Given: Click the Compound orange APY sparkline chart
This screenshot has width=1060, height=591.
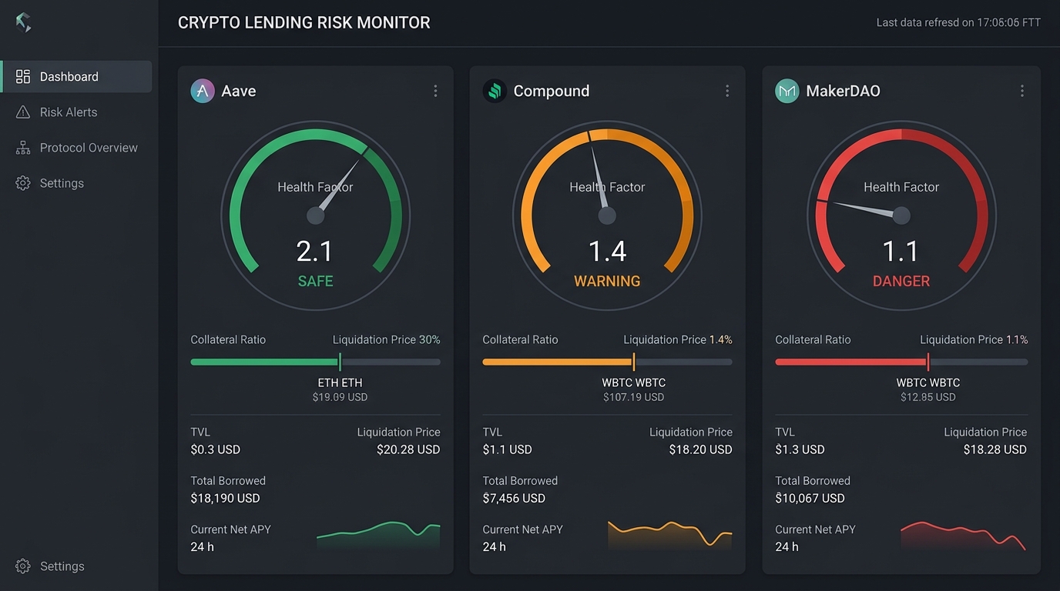Looking at the screenshot, I should click(x=670, y=536).
